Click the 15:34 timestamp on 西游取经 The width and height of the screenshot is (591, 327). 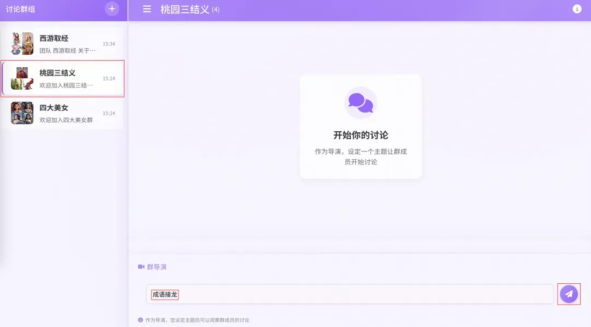pos(109,44)
